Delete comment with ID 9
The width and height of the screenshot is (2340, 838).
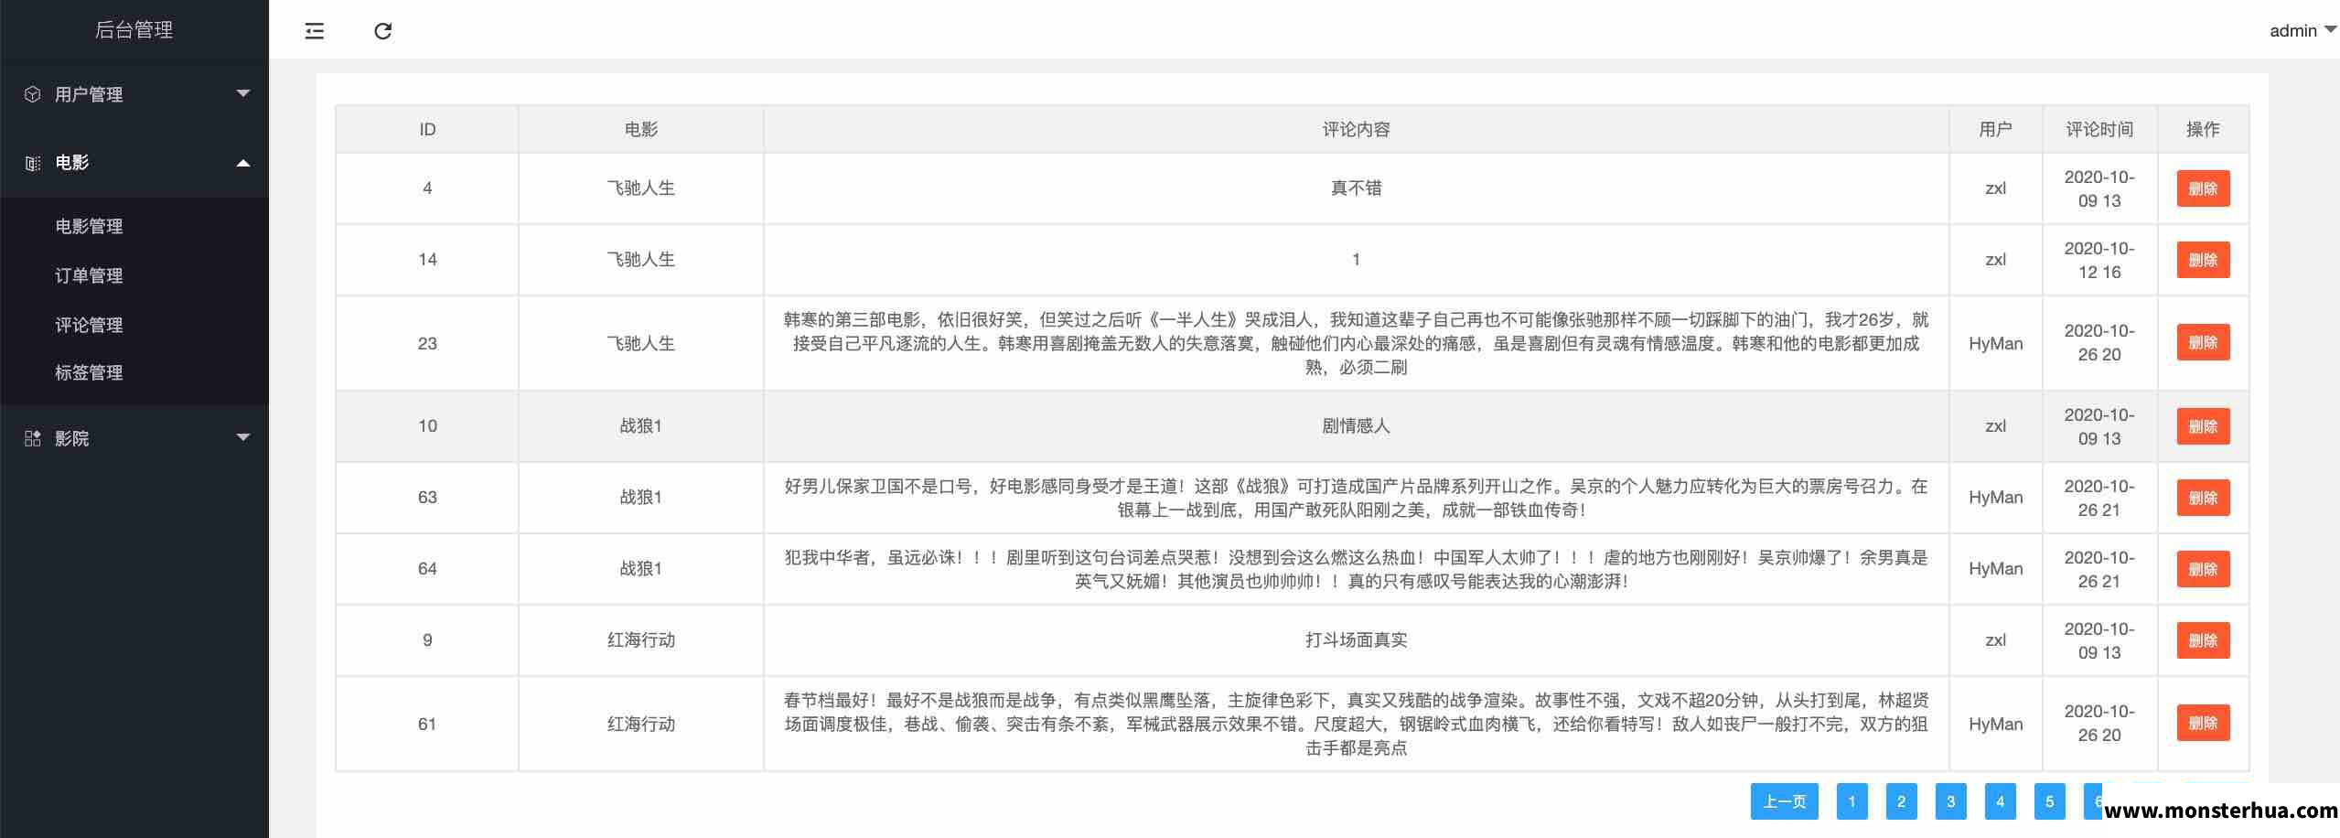point(2203,640)
